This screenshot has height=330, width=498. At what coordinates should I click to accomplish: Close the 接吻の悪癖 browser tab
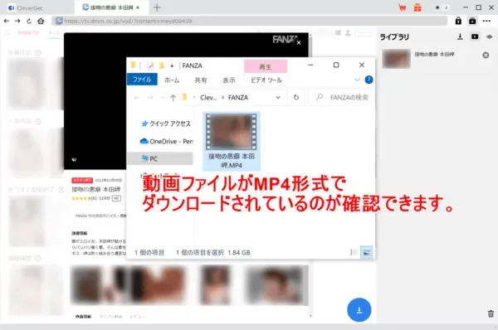(138, 7)
